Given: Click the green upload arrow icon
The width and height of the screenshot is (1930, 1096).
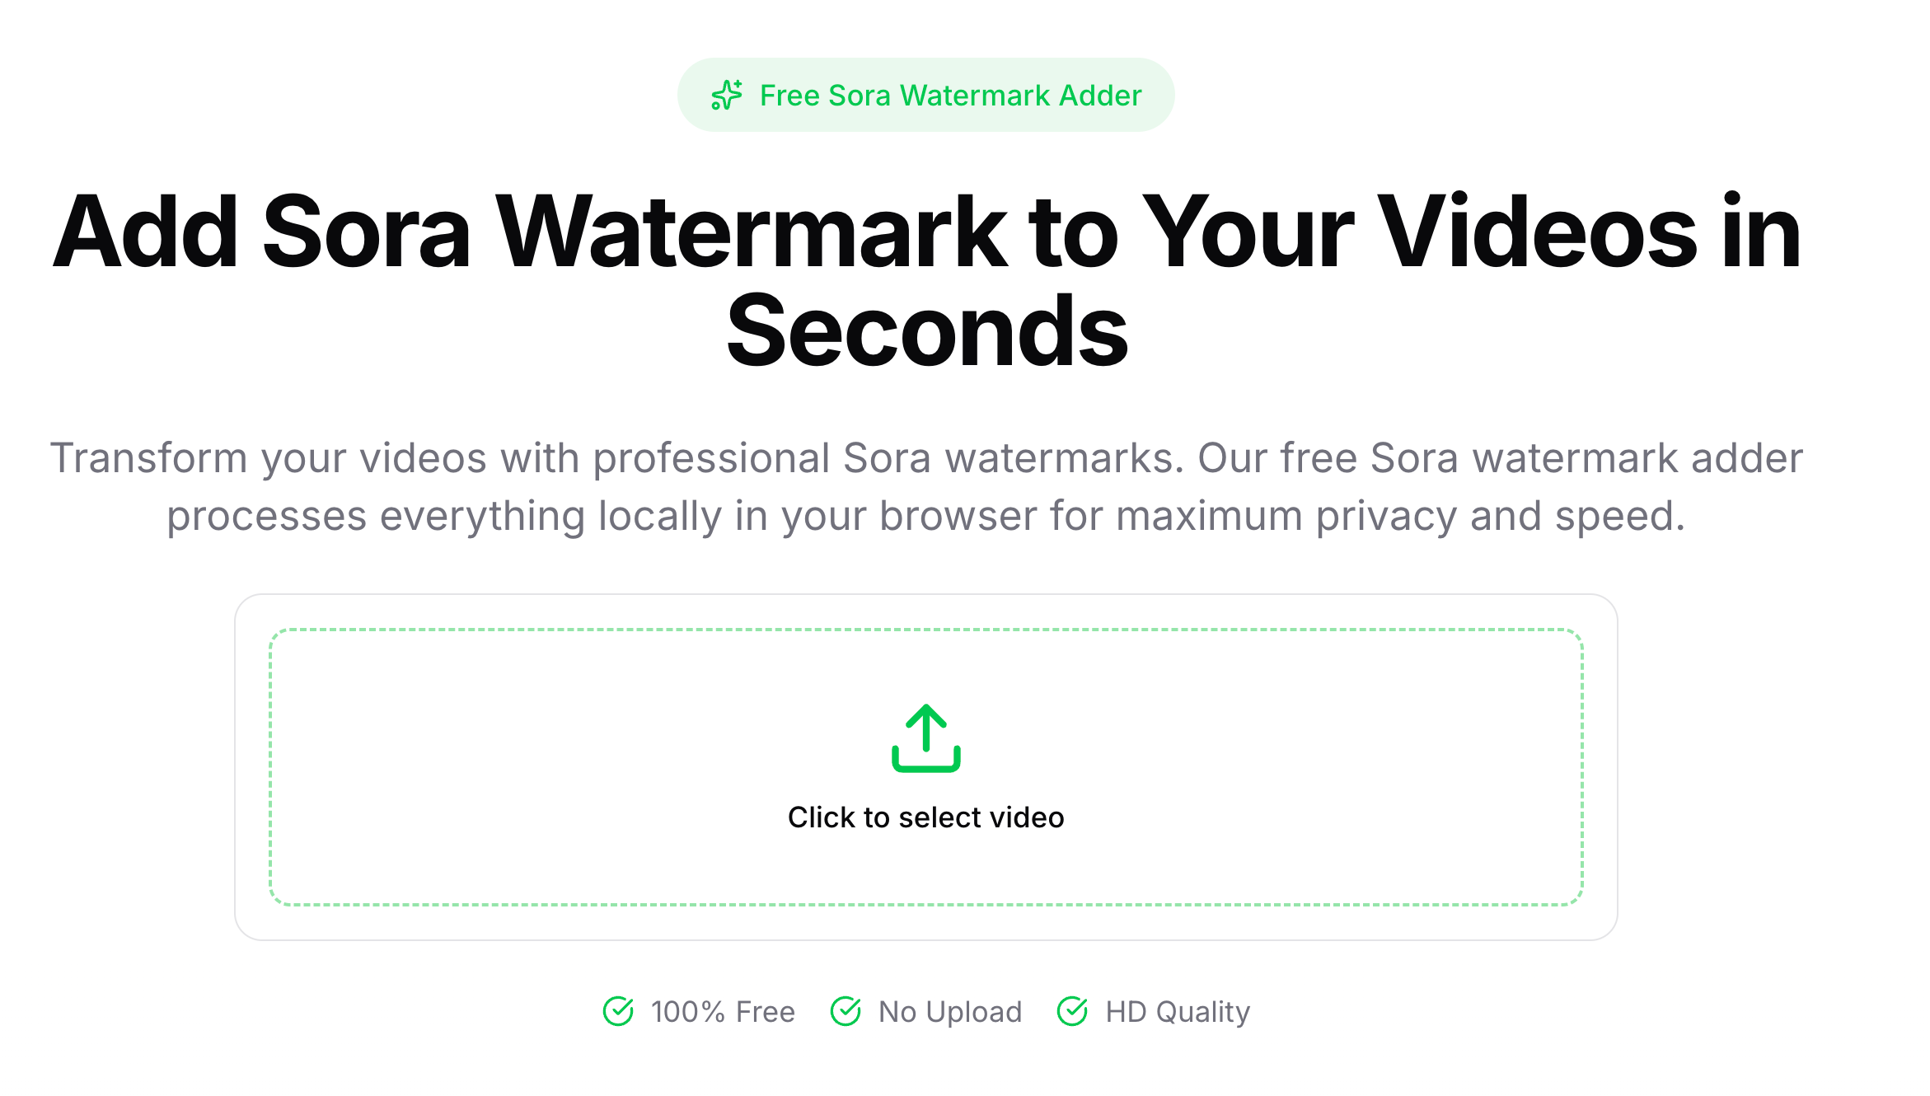Looking at the screenshot, I should (x=925, y=738).
